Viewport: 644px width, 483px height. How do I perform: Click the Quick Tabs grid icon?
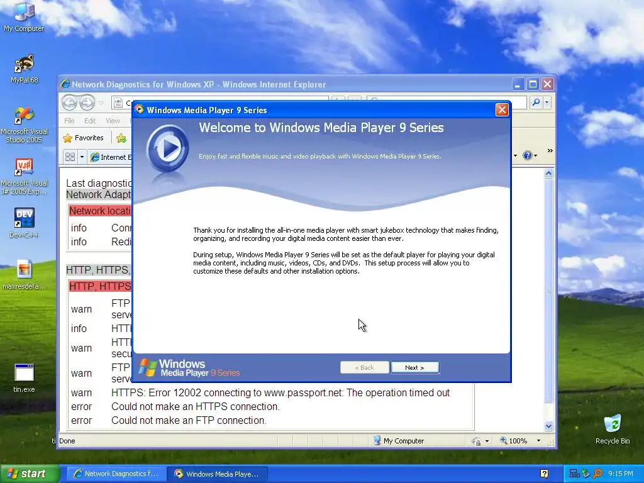(x=70, y=157)
